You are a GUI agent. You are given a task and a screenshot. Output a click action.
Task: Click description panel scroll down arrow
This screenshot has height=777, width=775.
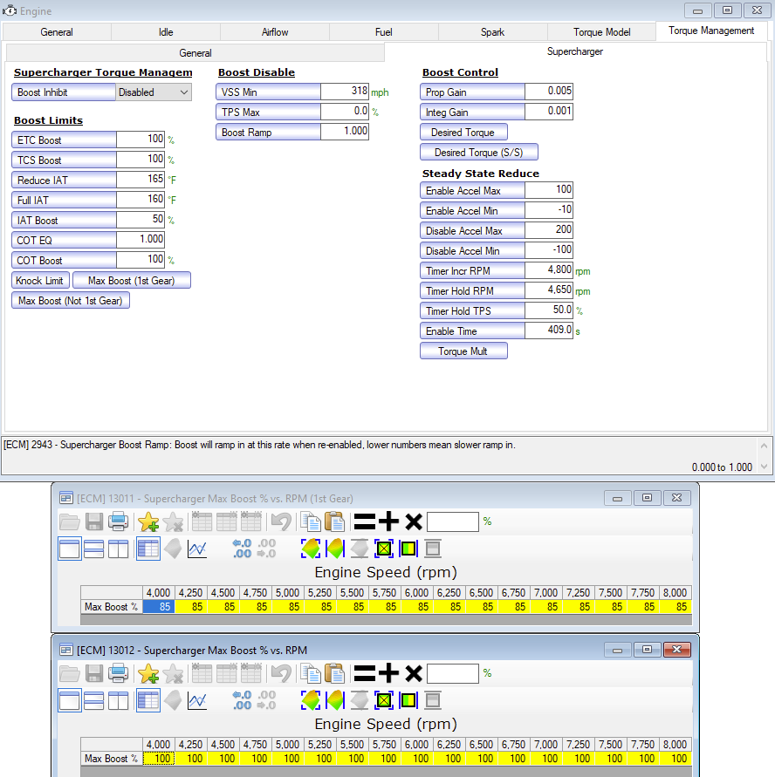pyautogui.click(x=765, y=467)
